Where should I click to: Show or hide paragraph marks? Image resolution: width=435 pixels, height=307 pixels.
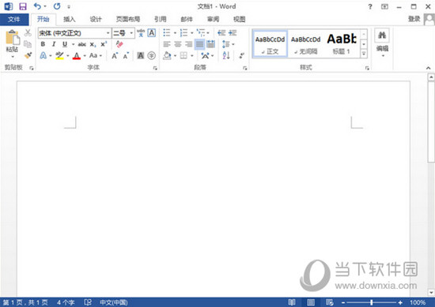point(242,56)
